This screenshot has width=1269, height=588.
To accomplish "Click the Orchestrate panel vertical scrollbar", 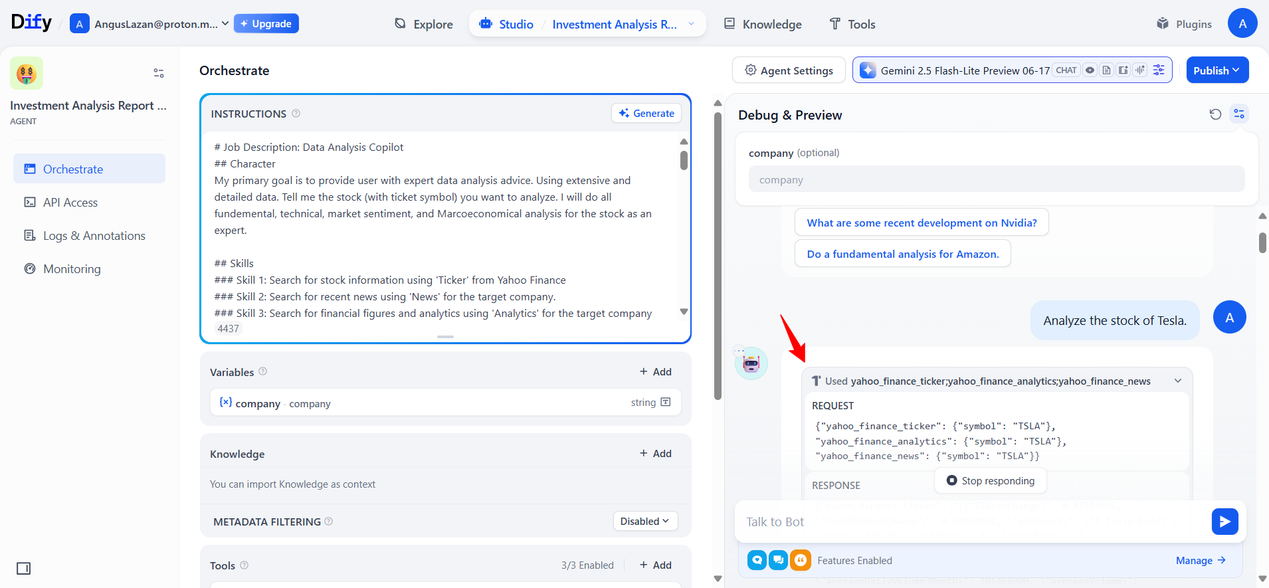I will click(x=718, y=256).
